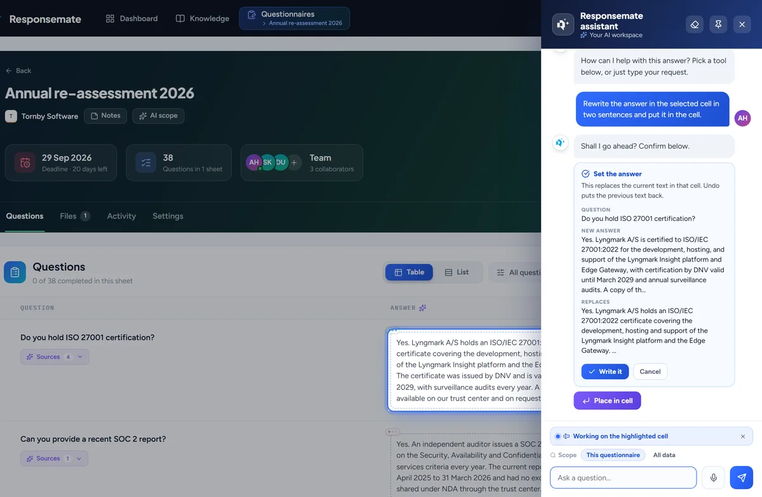Viewport: 762px width, 497px height.
Task: Start voice input with microphone button
Action: [714, 477]
